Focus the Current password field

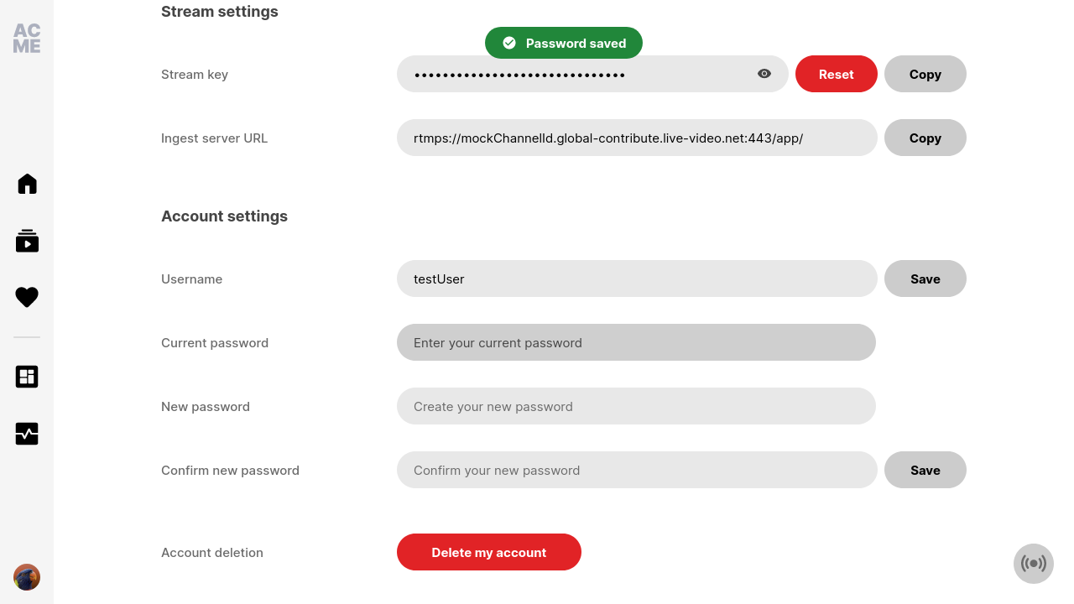tap(636, 342)
